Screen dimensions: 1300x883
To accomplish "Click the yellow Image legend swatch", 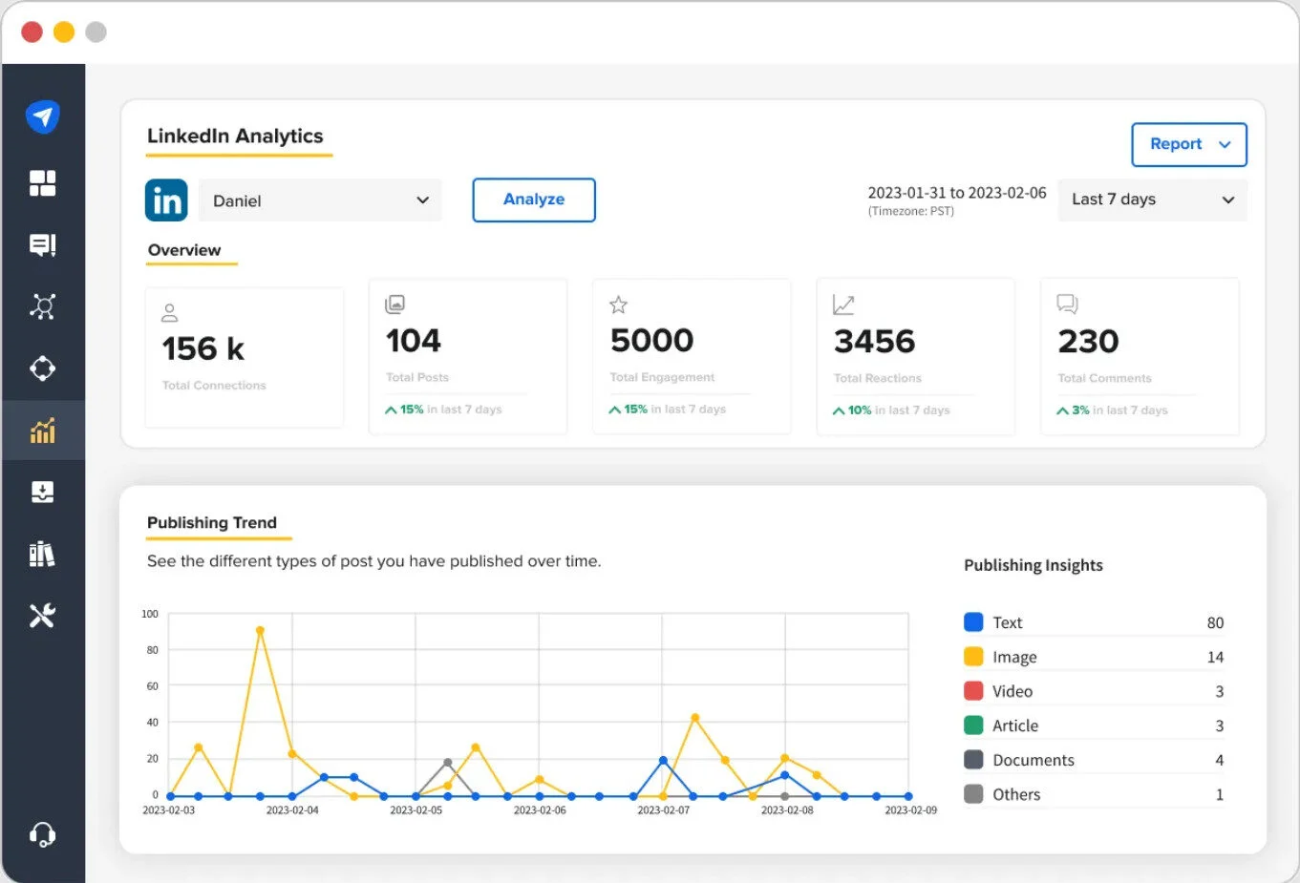I will pos(973,657).
